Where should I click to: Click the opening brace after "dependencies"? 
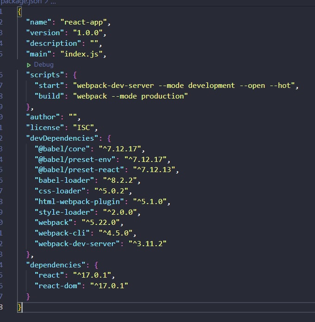click(x=96, y=265)
